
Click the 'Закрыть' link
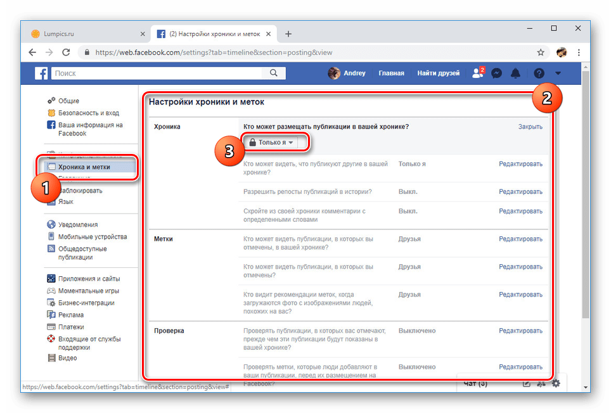click(530, 126)
